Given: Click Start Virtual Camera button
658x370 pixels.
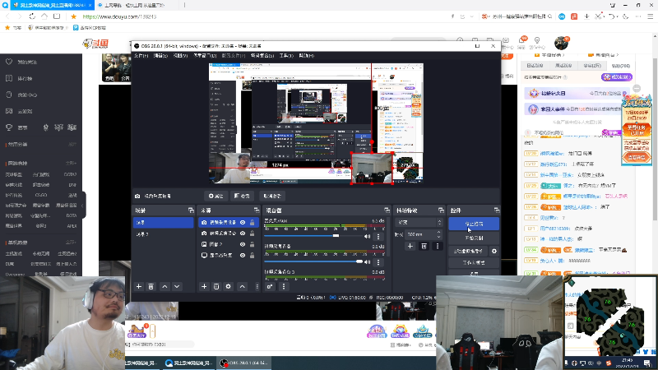Looking at the screenshot, I should click(468, 252).
